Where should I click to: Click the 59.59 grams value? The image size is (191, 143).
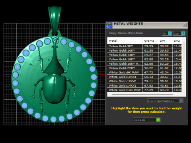tap(148, 46)
